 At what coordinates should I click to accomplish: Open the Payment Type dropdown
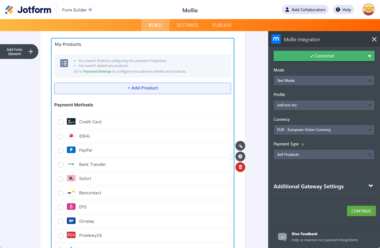pos(324,154)
